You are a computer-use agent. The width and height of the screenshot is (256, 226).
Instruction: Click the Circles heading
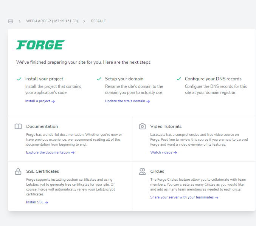click(157, 171)
